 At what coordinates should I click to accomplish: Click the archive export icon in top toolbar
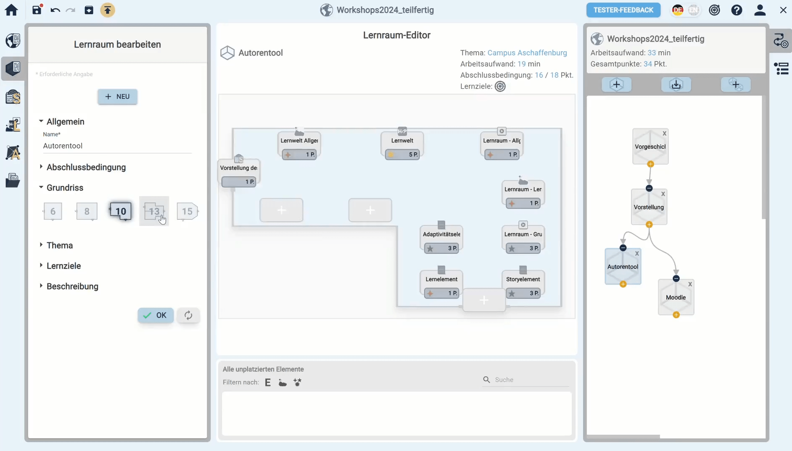(89, 10)
